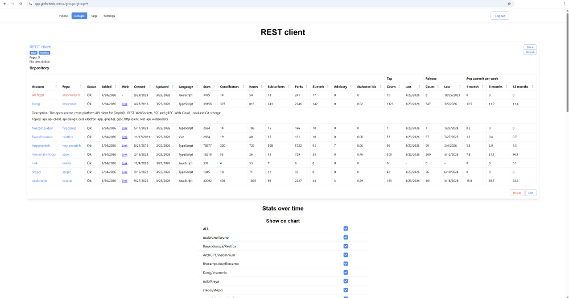Click the Logout button
The width and height of the screenshot is (569, 298).
pyautogui.click(x=500, y=16)
